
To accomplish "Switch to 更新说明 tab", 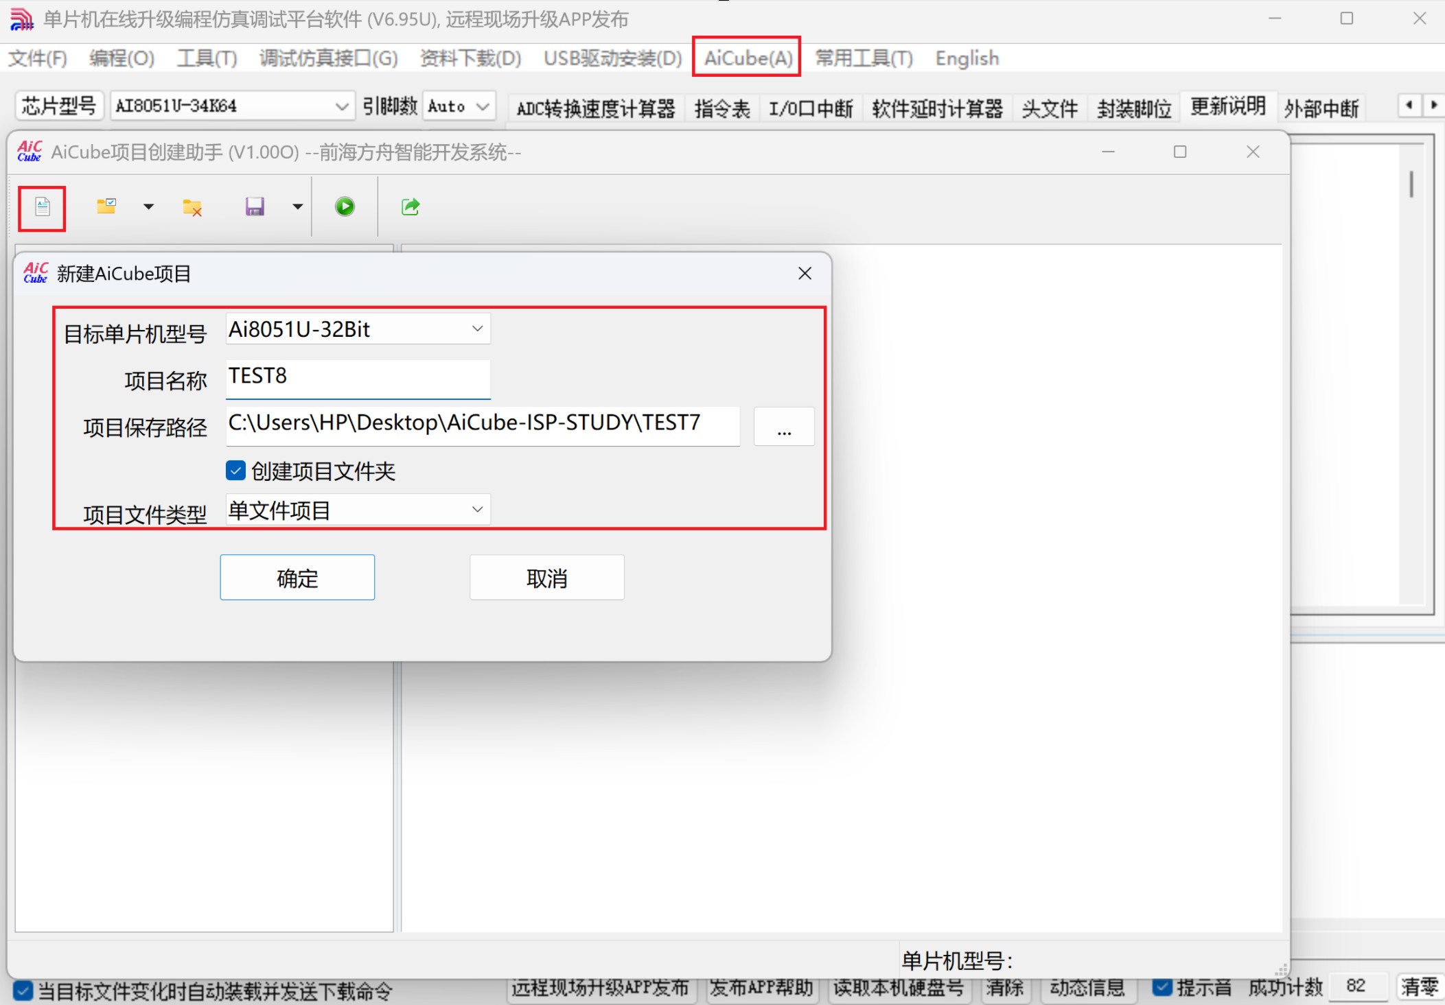I will tap(1228, 107).
